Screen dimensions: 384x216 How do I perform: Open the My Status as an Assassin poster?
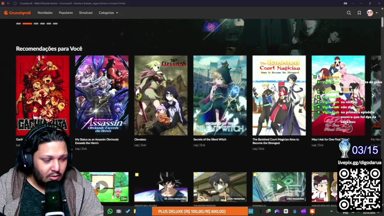(x=102, y=95)
